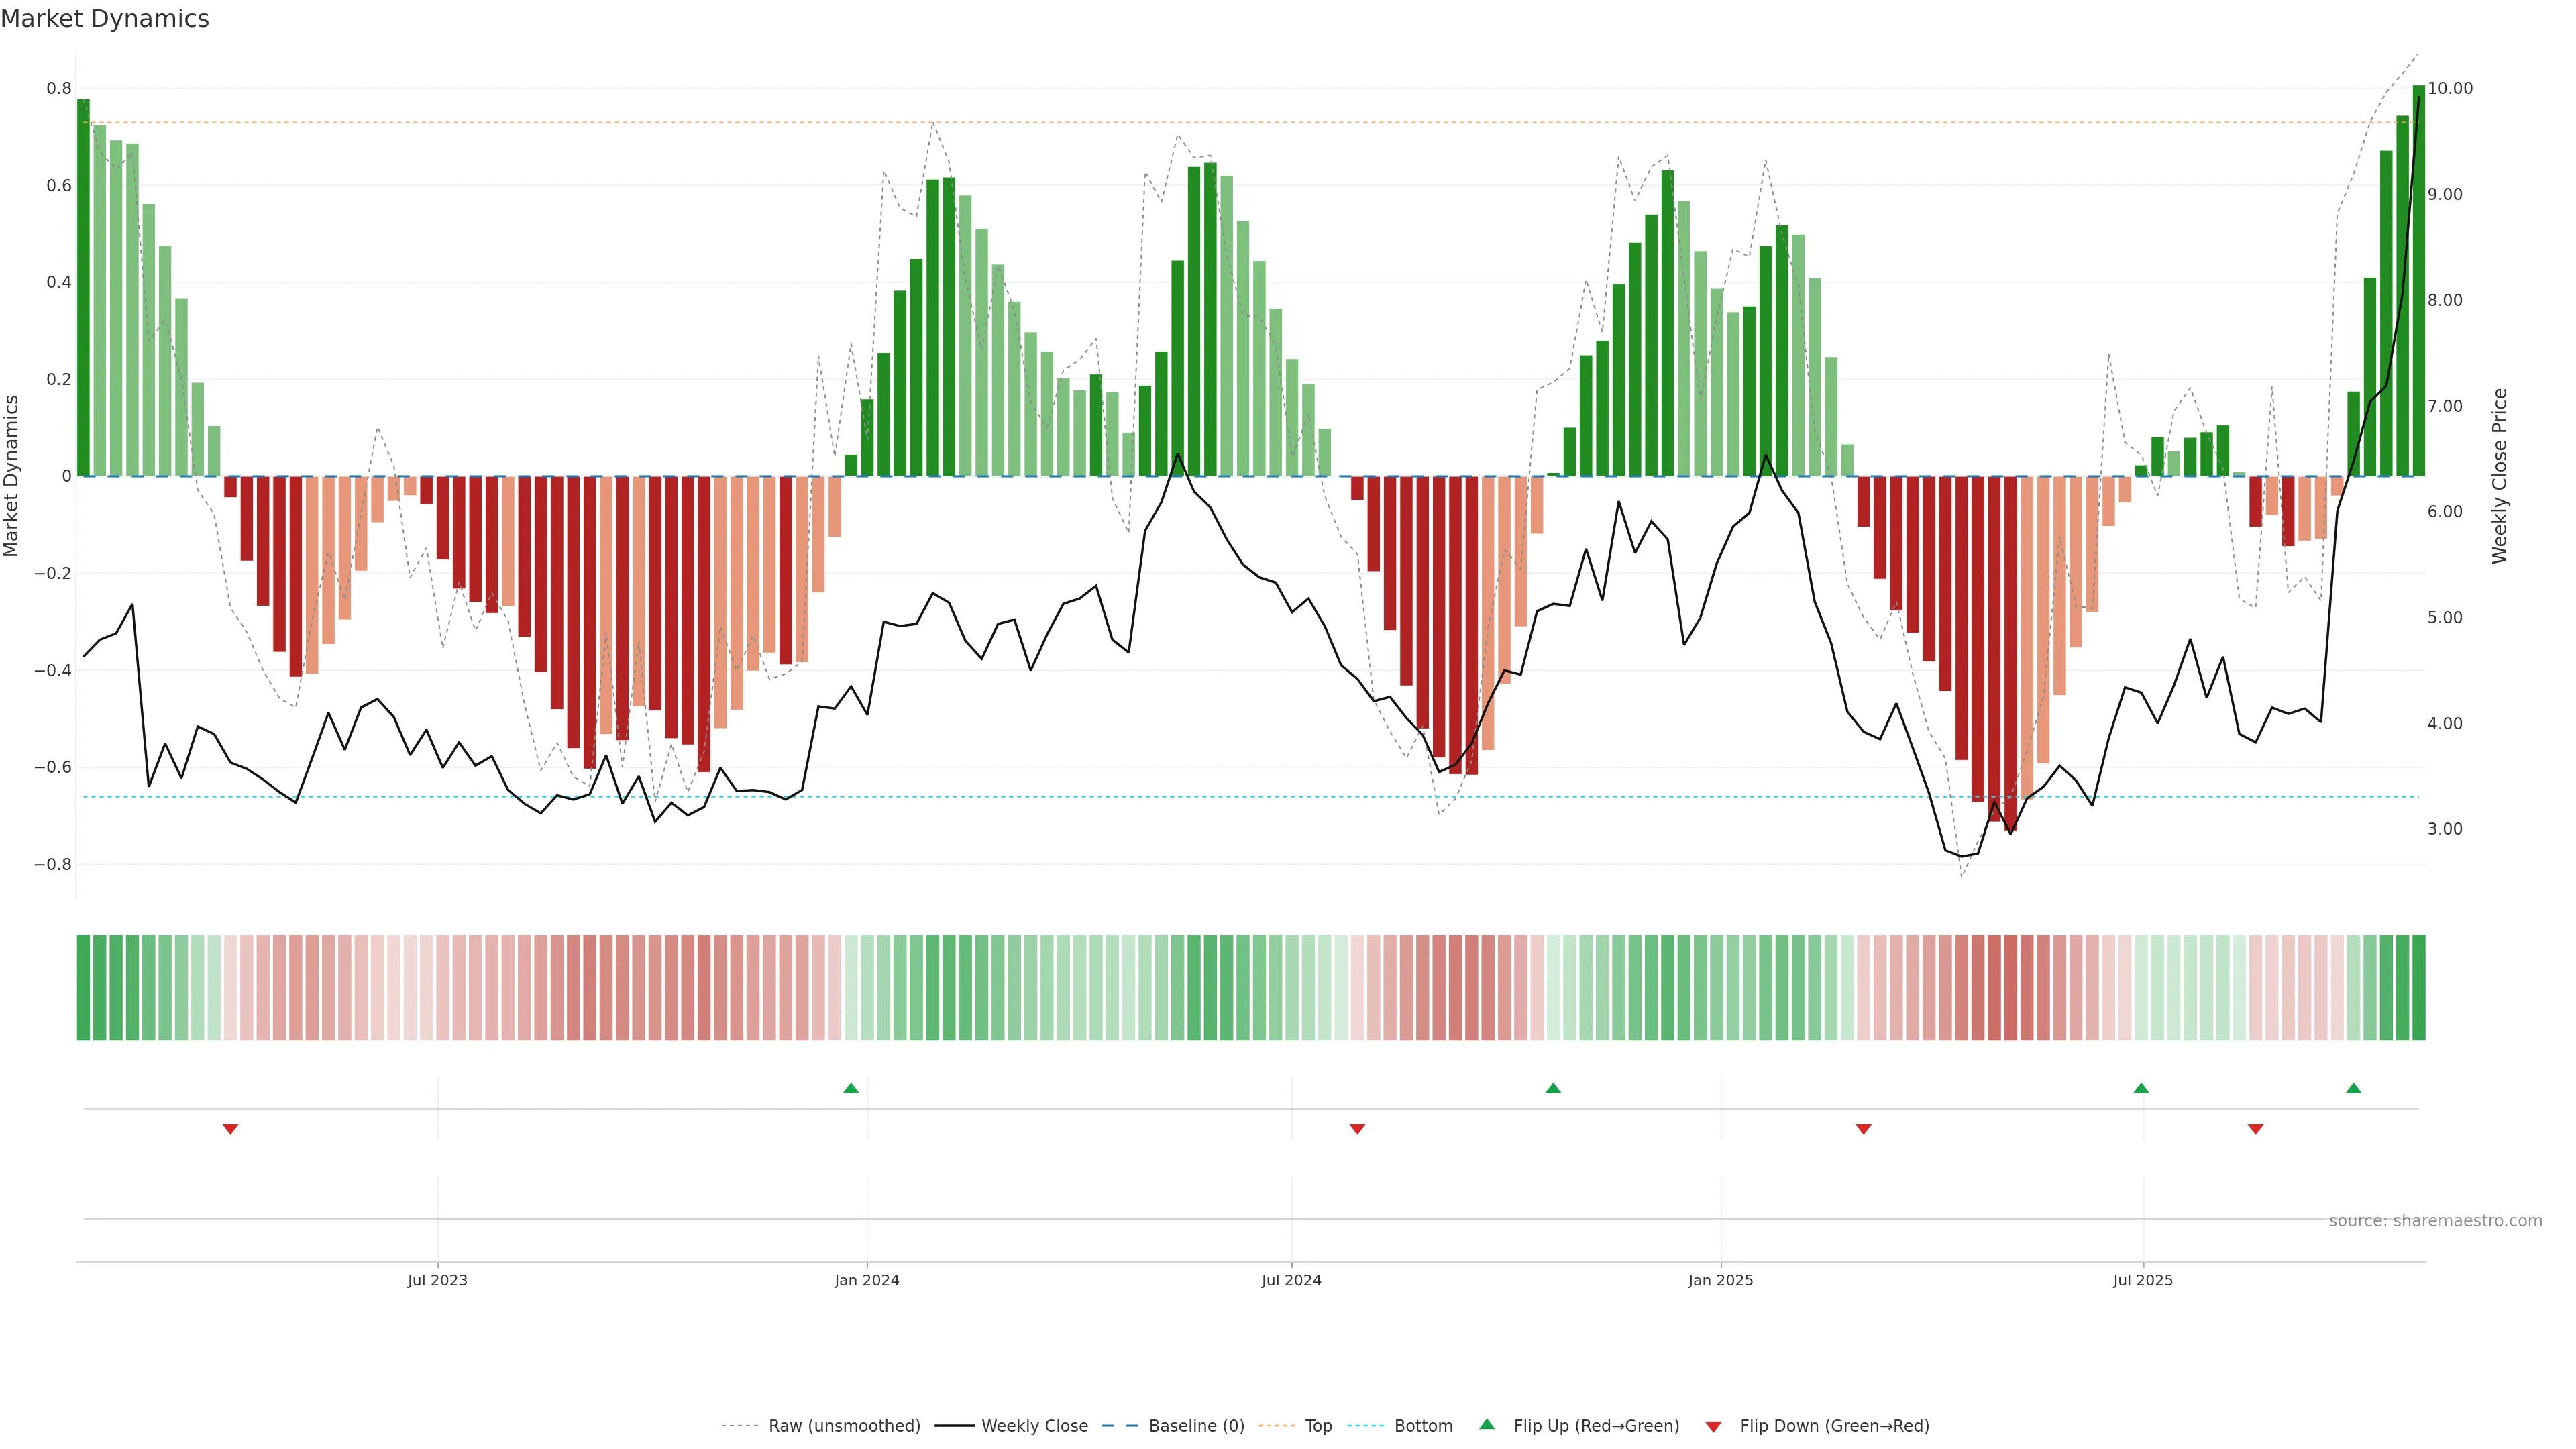
Task: Click the Flip Up marker at Jul 2025
Action: (2141, 1088)
